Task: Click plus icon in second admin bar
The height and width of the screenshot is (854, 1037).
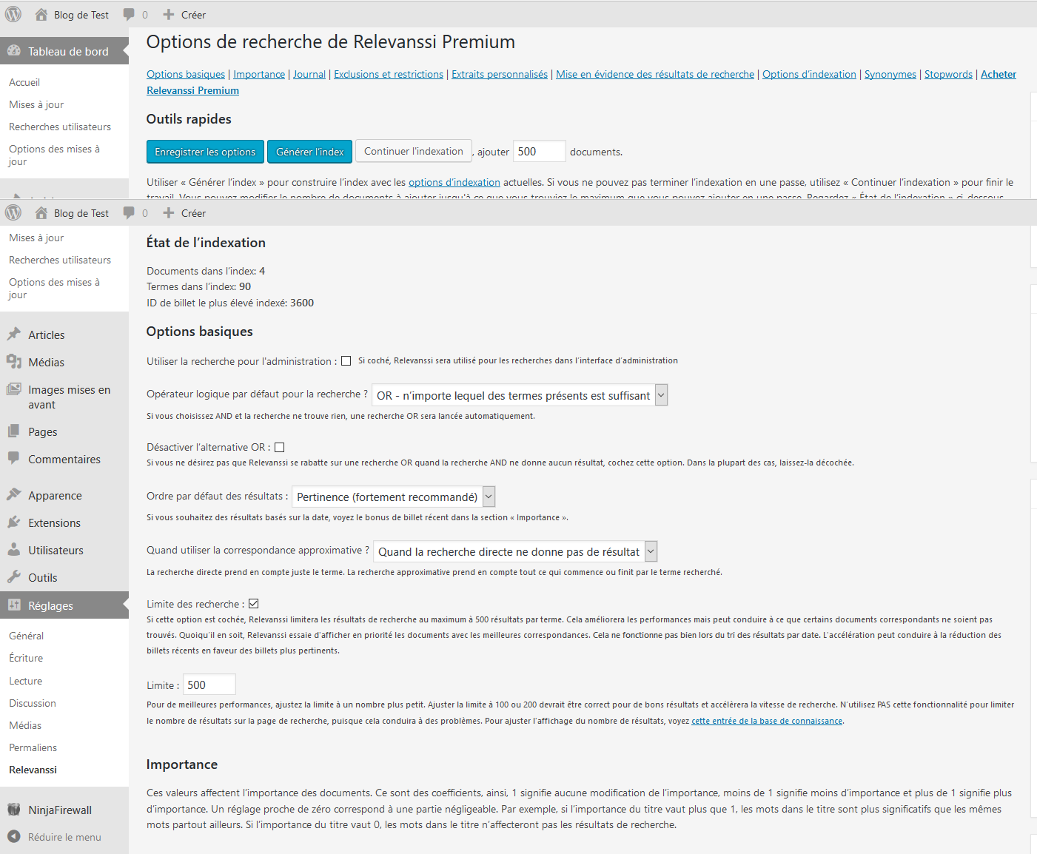Action: coord(169,213)
